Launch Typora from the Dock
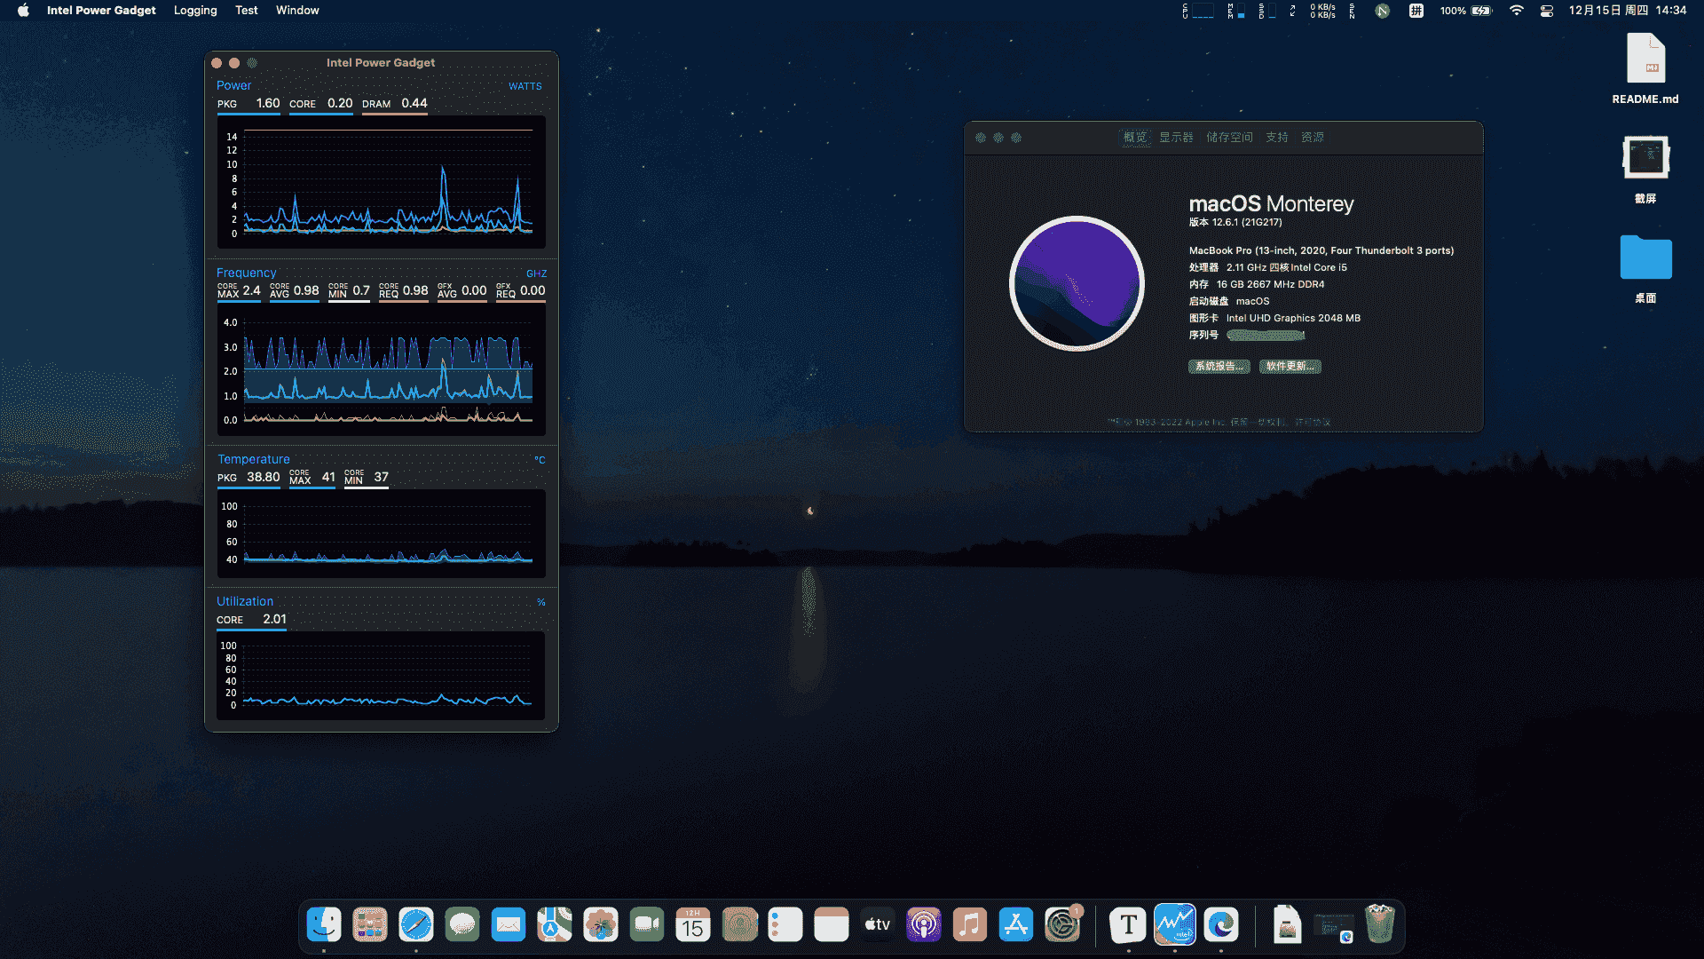The width and height of the screenshot is (1704, 959). coord(1128,925)
